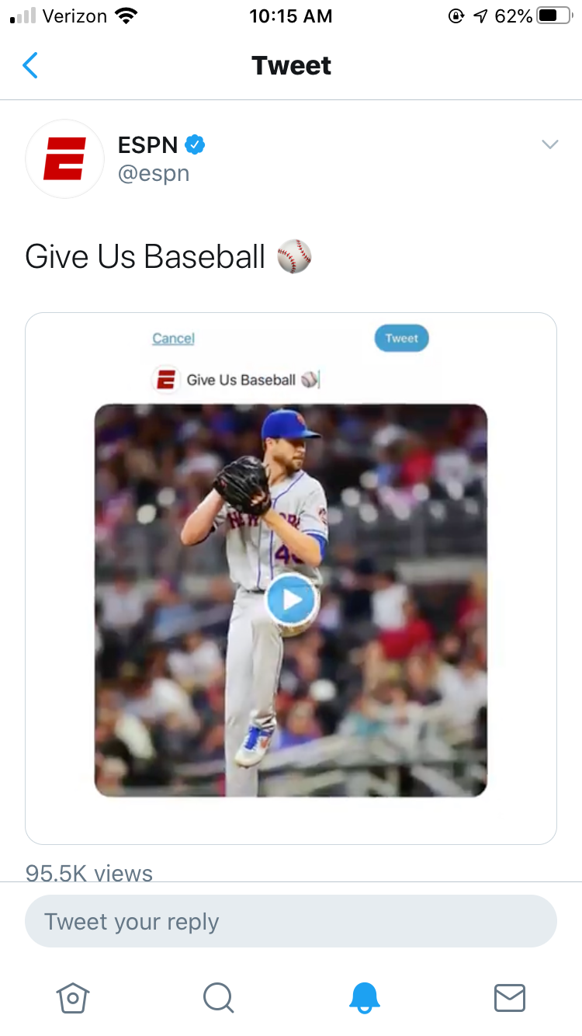Tap the ESPN account name

(x=147, y=144)
